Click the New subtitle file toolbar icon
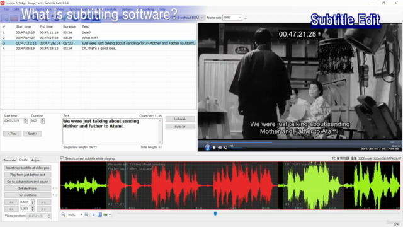Image resolution: width=403 pixels, height=227 pixels. (x=5, y=18)
